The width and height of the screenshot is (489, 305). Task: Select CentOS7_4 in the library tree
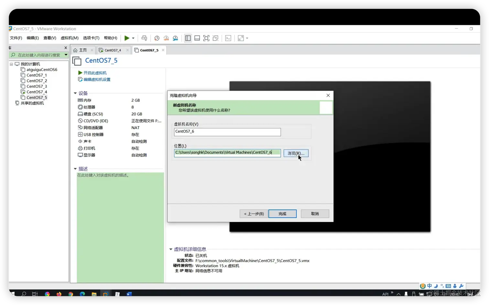pyautogui.click(x=37, y=92)
